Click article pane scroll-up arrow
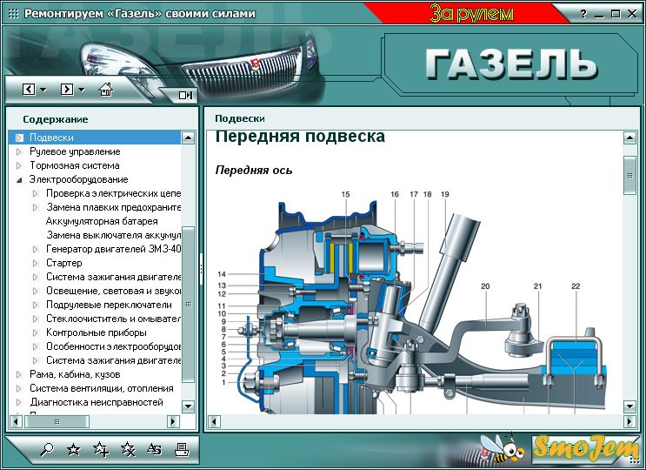 (x=630, y=138)
